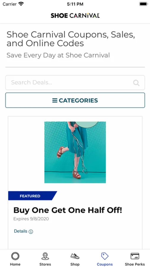Click the Expires 9/8/2020 text
Screen dimensions: 150x267
click(x=31, y=219)
